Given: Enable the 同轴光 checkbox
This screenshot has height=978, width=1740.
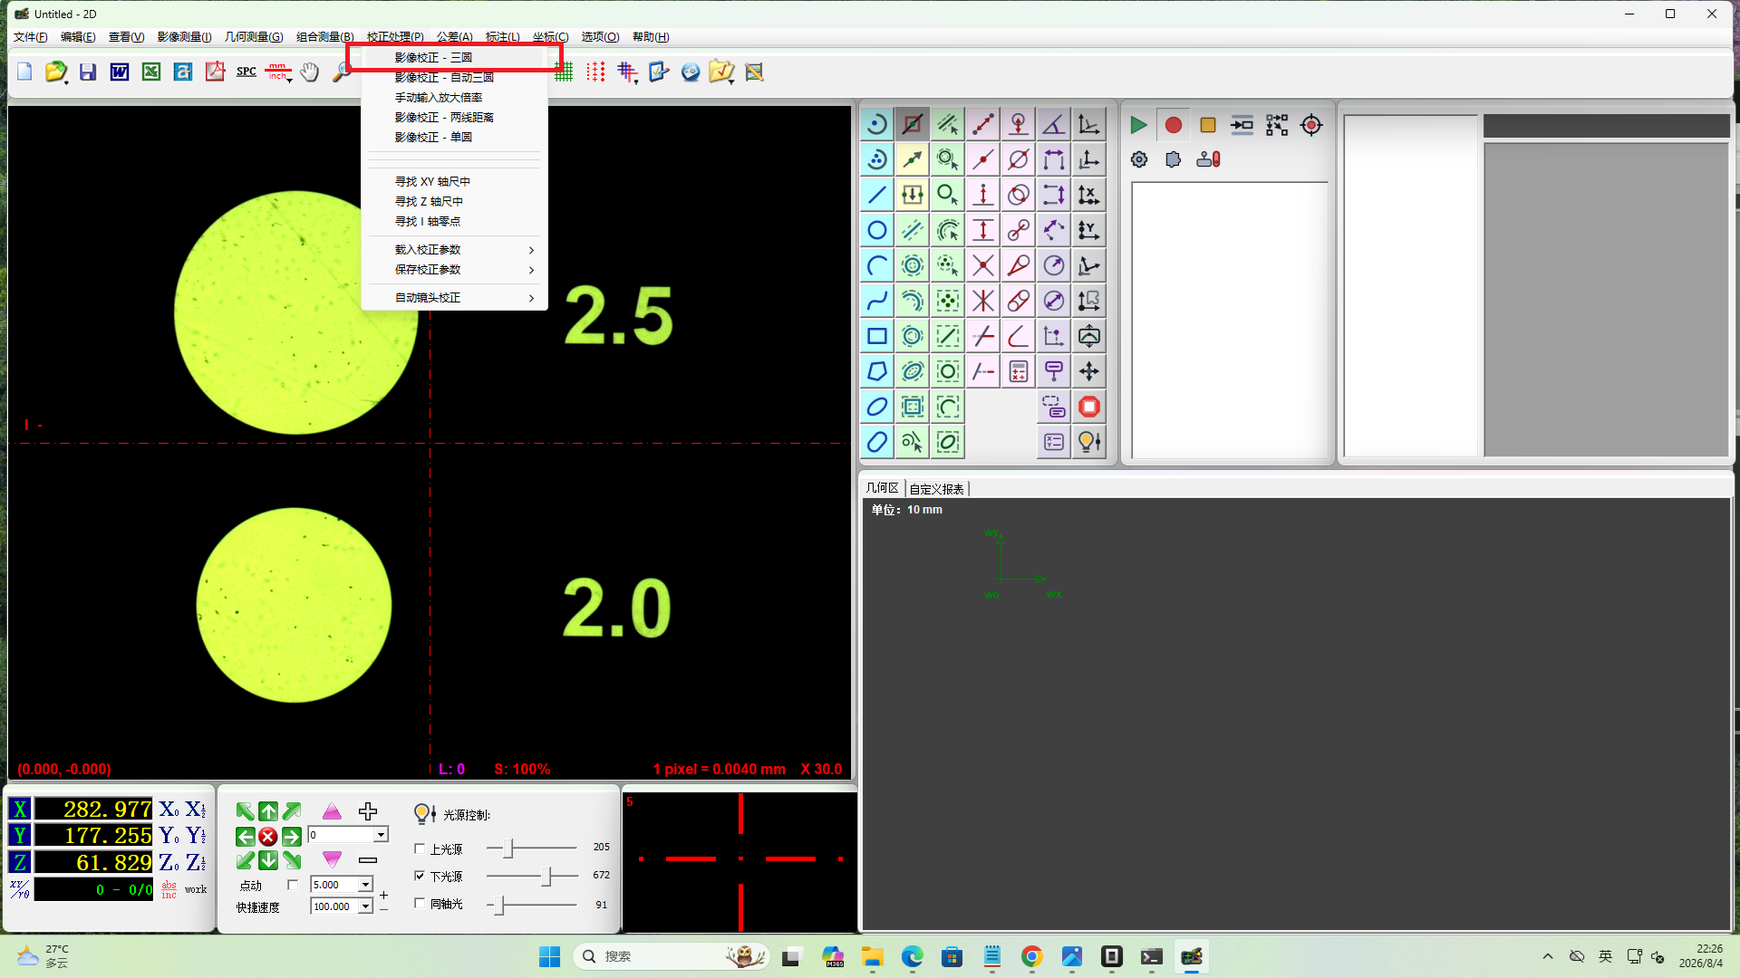Looking at the screenshot, I should (420, 903).
